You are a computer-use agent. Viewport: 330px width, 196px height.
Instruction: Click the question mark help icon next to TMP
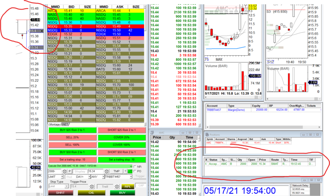tap(126, 171)
